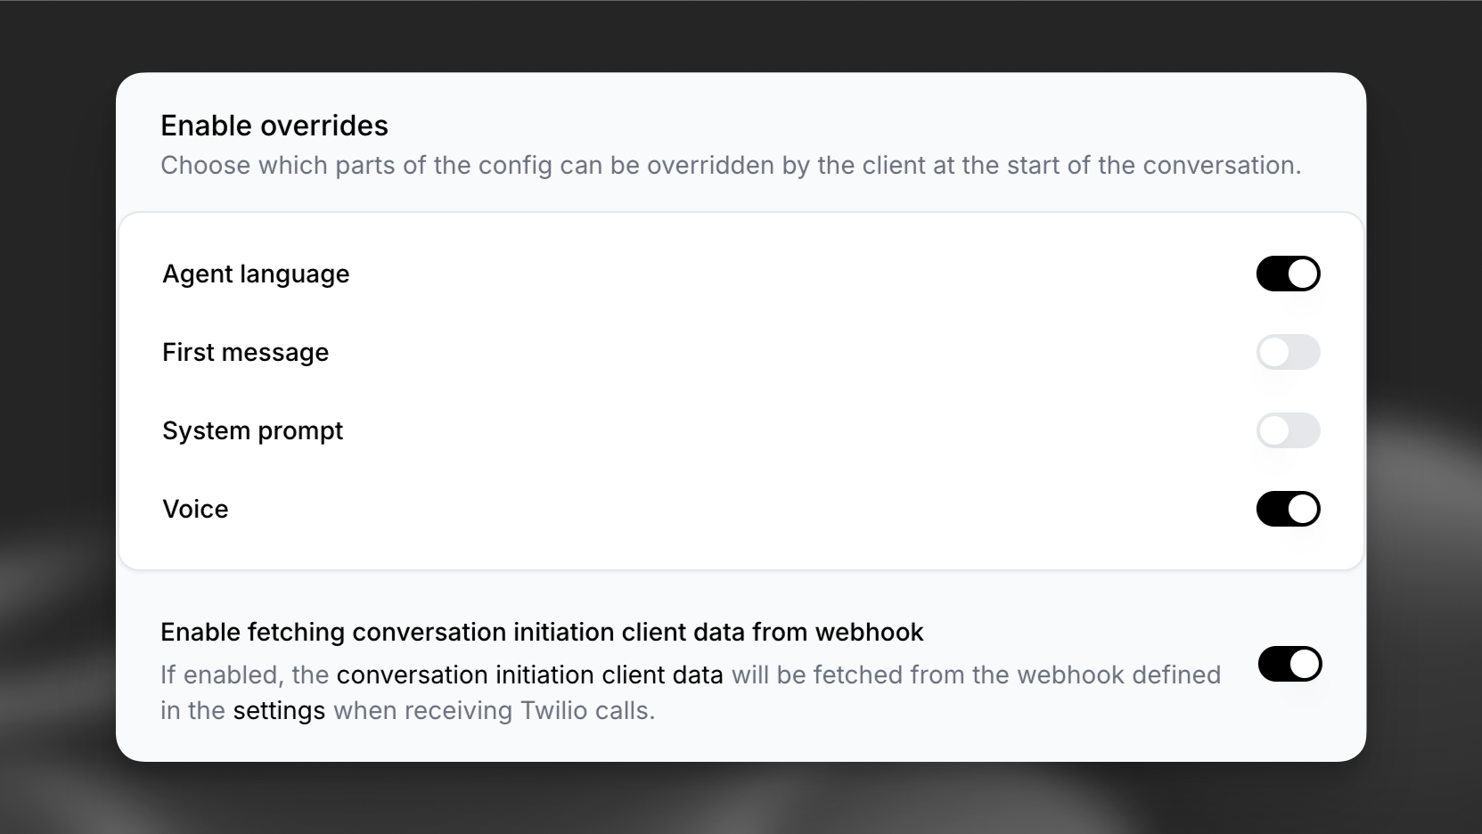Click the overrides description text

(731, 166)
